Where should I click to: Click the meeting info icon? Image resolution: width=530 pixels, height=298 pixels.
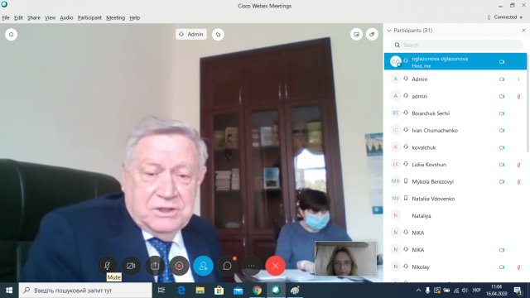[x=11, y=35]
